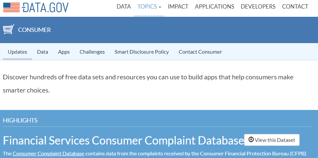Screen dimensions: 318x158
Task: Select DEVELOPERS in the top navigation
Action: click(x=258, y=7)
